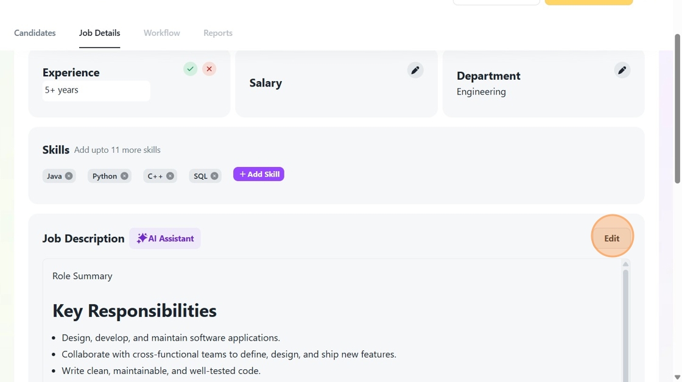
Task: Click the Role Summary text
Action: (x=82, y=276)
